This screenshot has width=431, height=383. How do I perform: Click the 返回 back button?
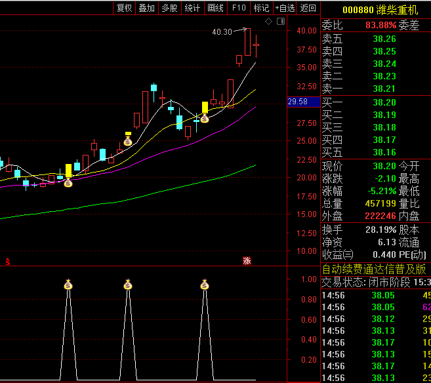tap(308, 8)
